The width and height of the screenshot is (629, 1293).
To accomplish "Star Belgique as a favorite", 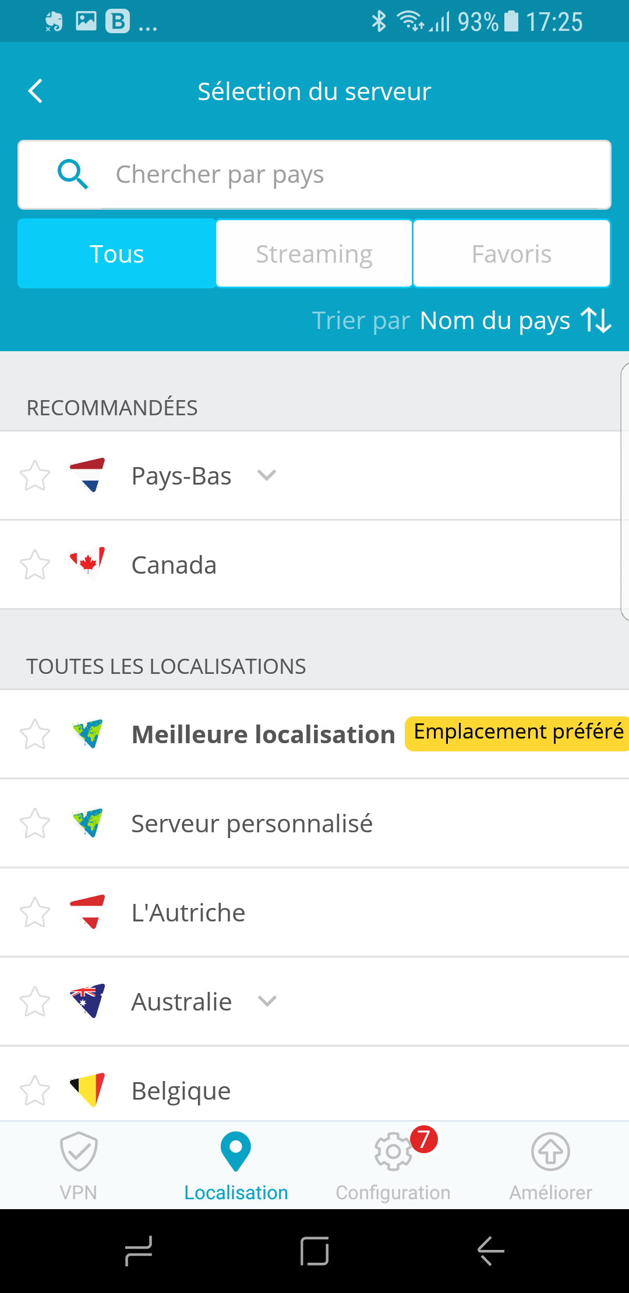I will (35, 1090).
